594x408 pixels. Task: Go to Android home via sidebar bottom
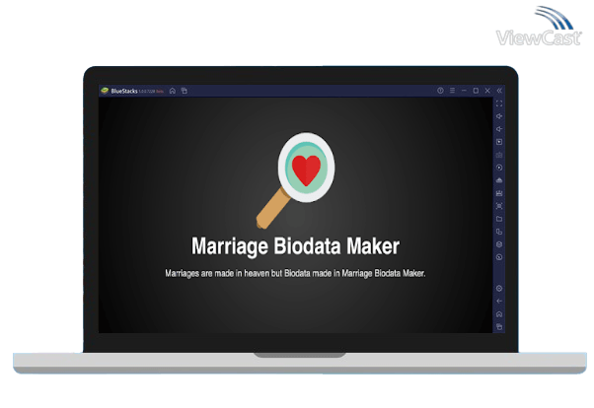pos(499,314)
